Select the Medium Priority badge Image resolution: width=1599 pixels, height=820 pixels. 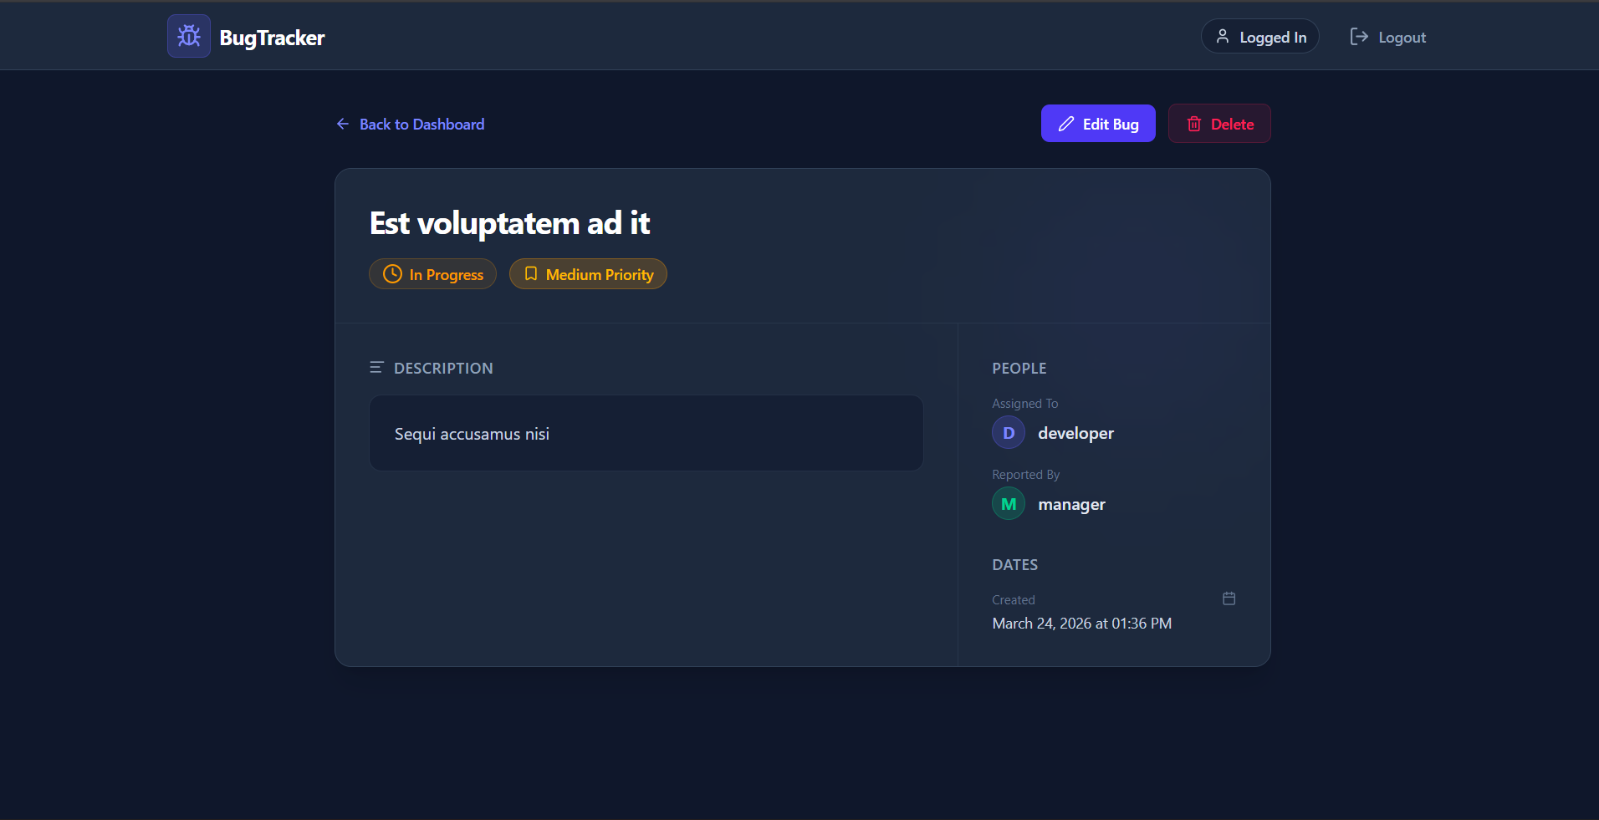pos(588,273)
